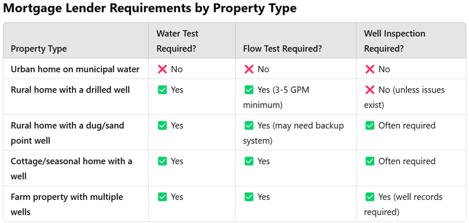The height and width of the screenshot is (223, 469).
Task: Click the green check in drilled well Water Test cell
Action: (162, 90)
